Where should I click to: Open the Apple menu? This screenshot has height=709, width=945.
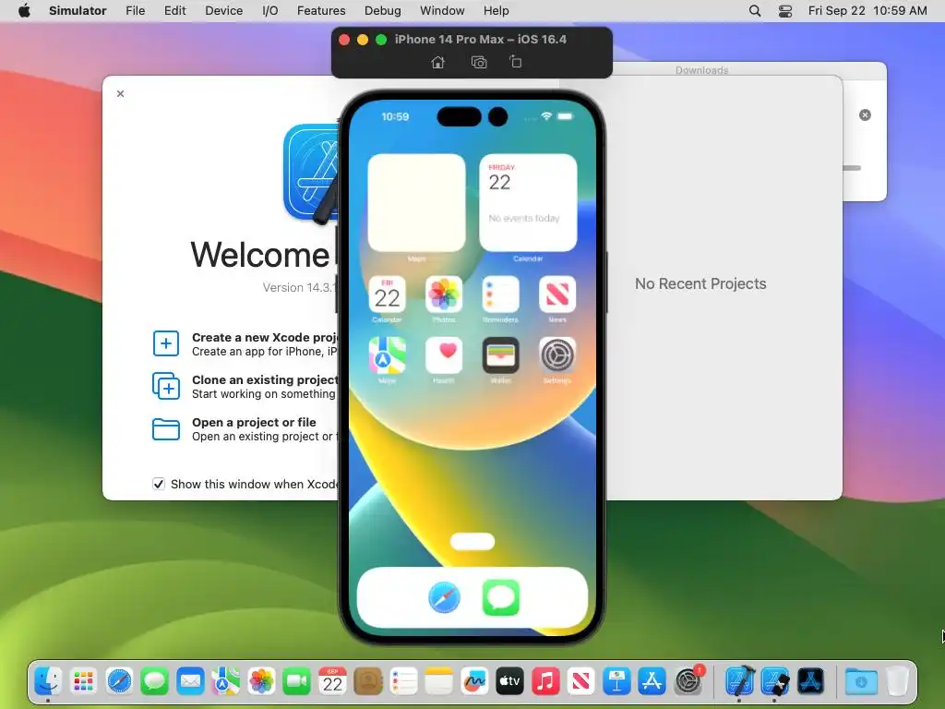pos(24,11)
